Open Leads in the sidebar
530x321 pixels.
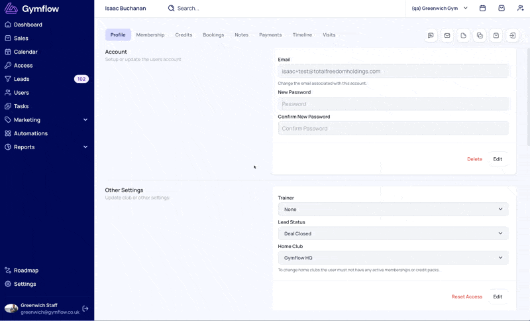(x=21, y=79)
